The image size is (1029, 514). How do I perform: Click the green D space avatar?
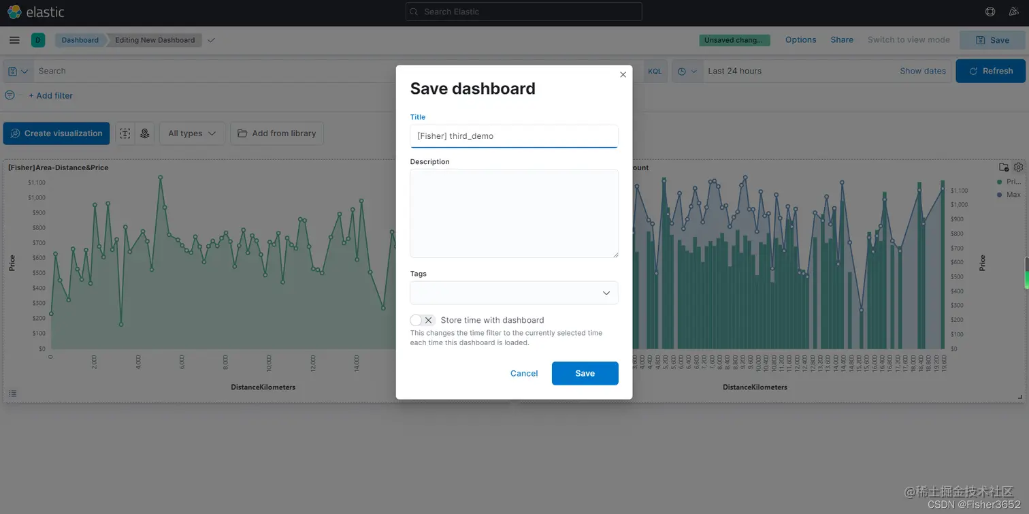tap(38, 40)
